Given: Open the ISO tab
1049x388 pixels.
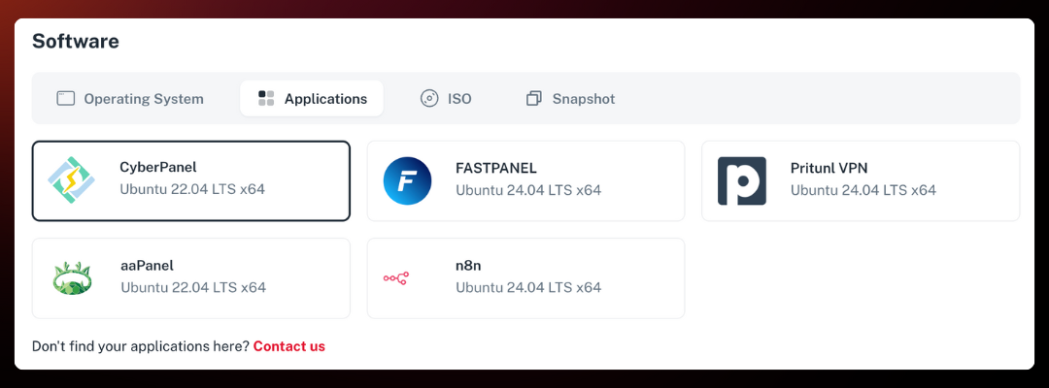Looking at the screenshot, I should coord(459,99).
